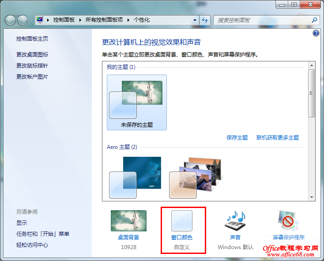
Task: Click the 屏幕保护程序 icon
Action: pos(288,221)
